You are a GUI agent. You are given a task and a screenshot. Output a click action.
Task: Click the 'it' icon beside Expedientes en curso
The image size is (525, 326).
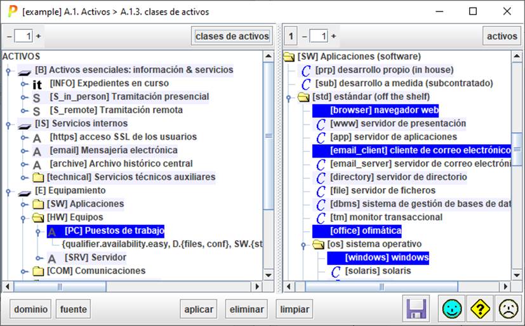click(x=37, y=84)
